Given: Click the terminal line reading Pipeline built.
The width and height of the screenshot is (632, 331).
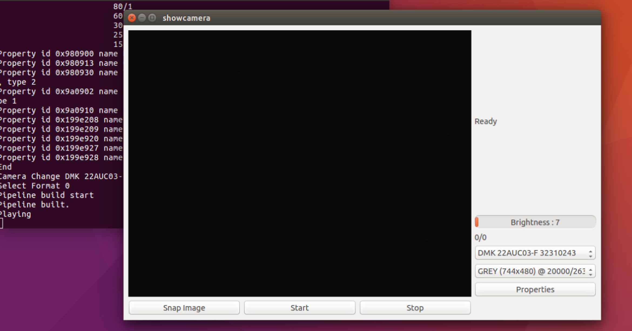Looking at the screenshot, I should pos(34,204).
